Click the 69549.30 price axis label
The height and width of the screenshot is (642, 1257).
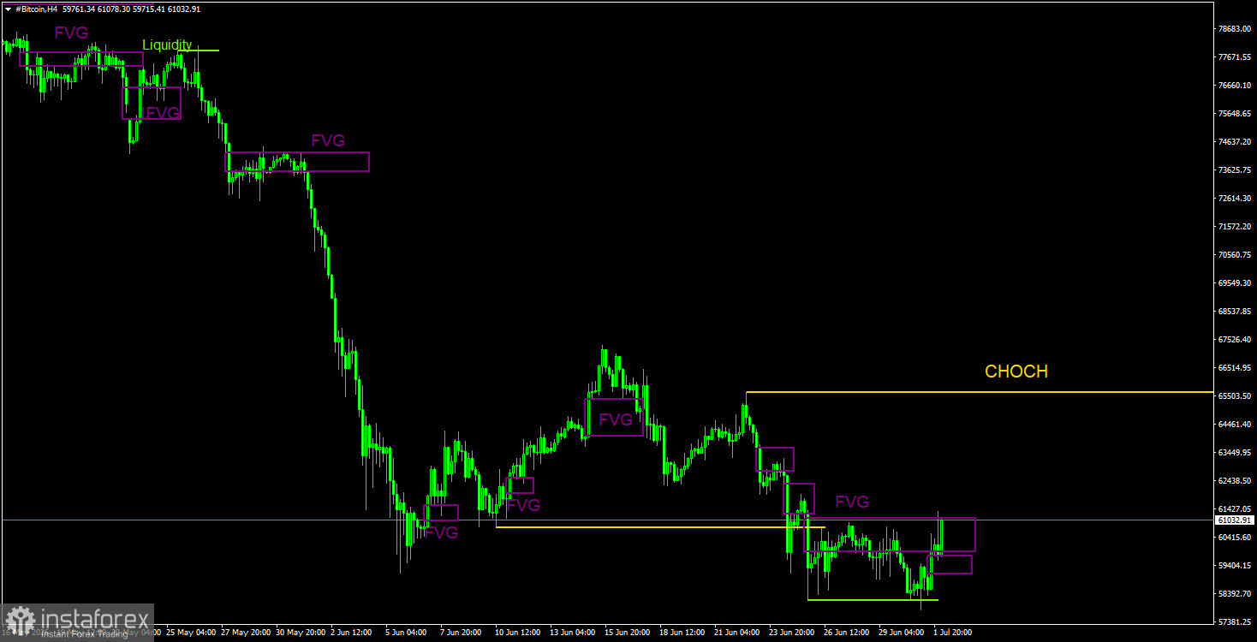tap(1235, 282)
